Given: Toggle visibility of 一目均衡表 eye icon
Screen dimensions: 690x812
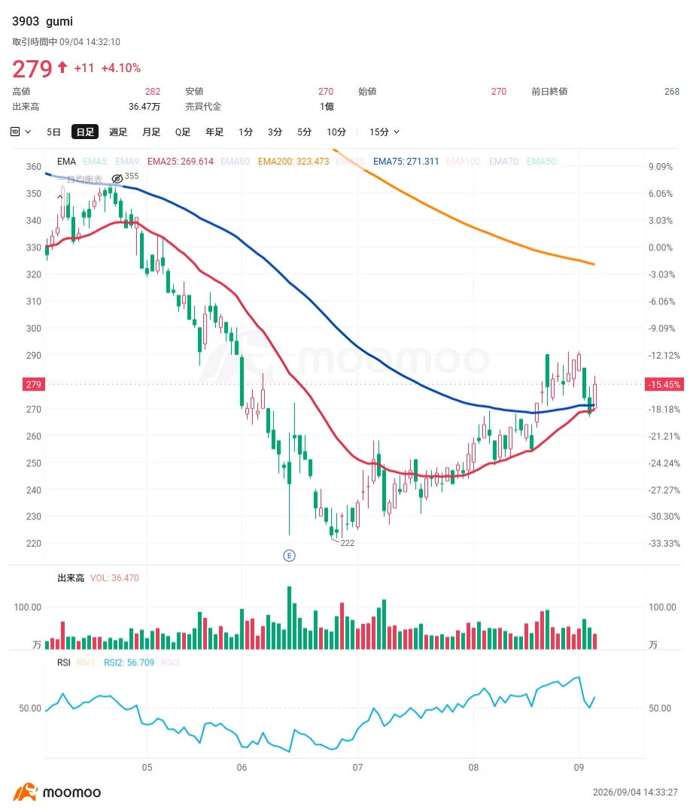Looking at the screenshot, I should pyautogui.click(x=117, y=179).
